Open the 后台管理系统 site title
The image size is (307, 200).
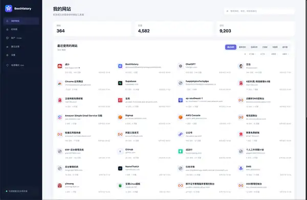(x=72, y=167)
